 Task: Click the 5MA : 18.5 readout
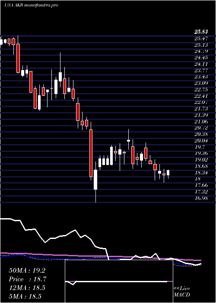[x=25, y=296]
